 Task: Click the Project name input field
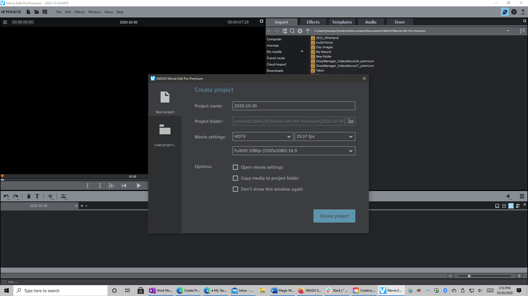pyautogui.click(x=293, y=106)
